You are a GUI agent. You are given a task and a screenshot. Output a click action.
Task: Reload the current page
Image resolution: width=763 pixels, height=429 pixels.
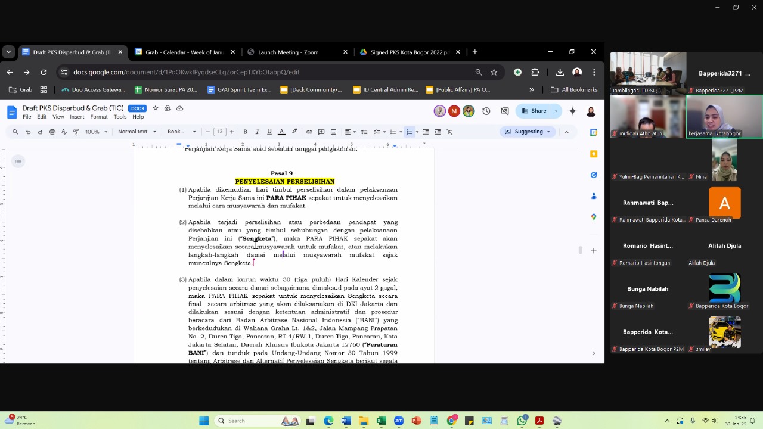(x=44, y=72)
